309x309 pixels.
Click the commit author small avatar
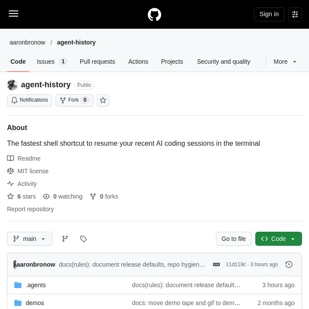[14, 264]
